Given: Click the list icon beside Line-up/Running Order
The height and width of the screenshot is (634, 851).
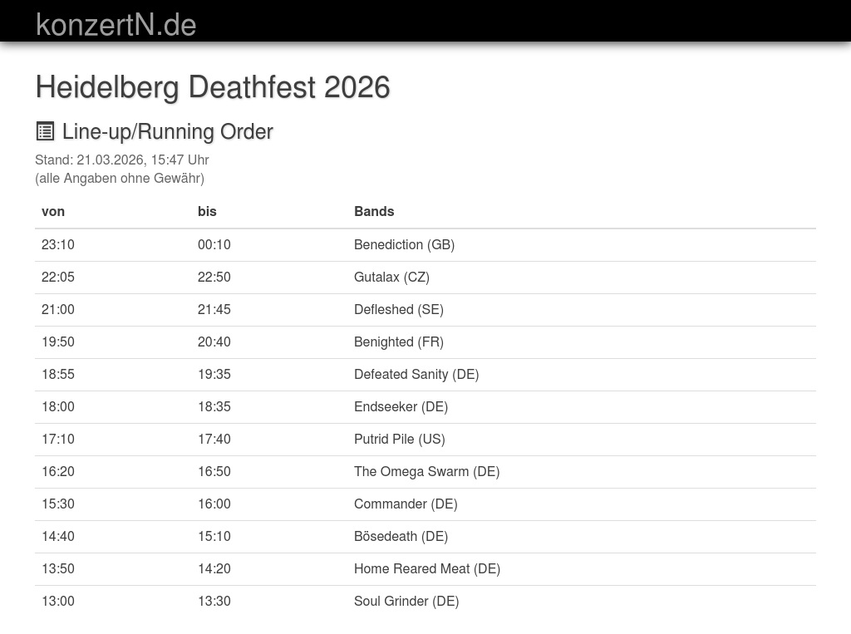Looking at the screenshot, I should click(x=45, y=131).
